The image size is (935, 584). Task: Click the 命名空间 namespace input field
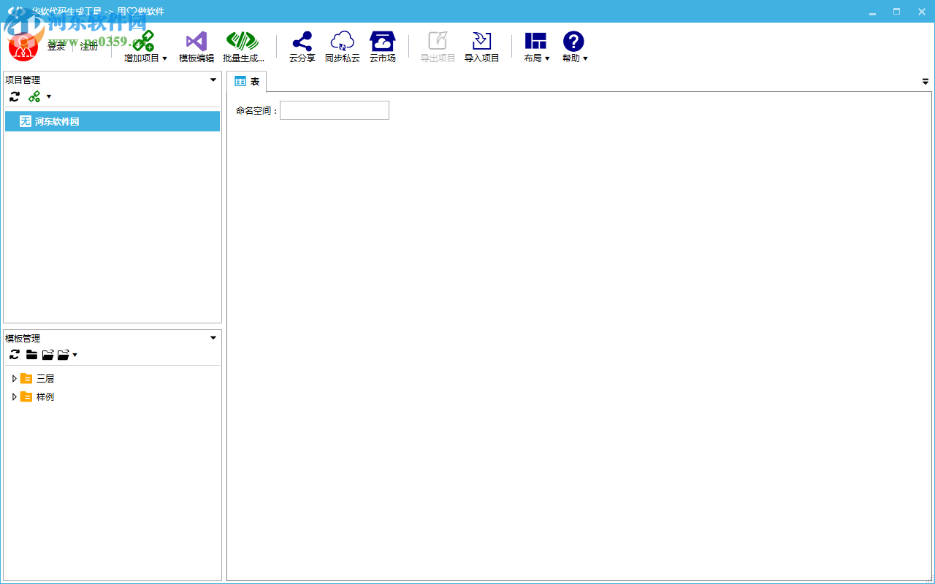click(335, 110)
